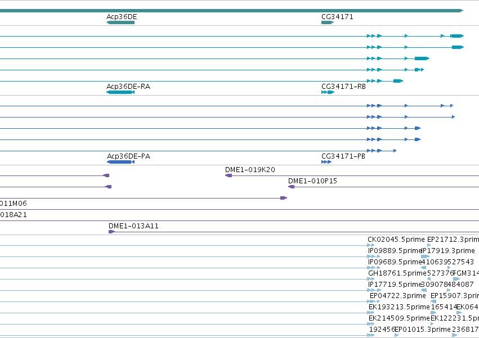Click the 192456 EST label
The width and height of the screenshot is (479, 338).
(x=382, y=330)
